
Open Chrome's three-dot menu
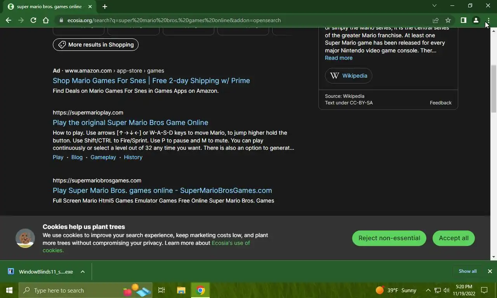click(x=488, y=20)
